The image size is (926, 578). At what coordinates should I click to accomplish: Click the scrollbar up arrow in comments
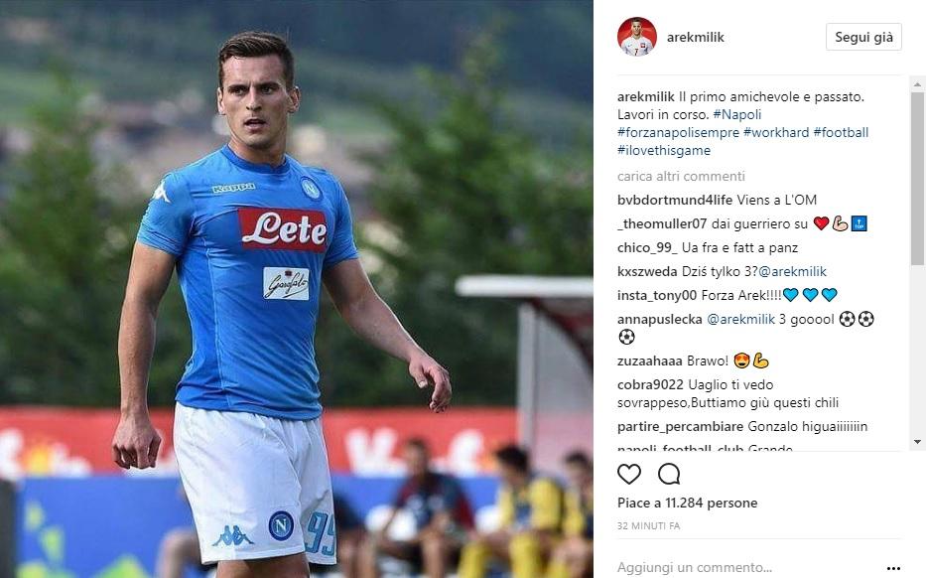tap(917, 84)
